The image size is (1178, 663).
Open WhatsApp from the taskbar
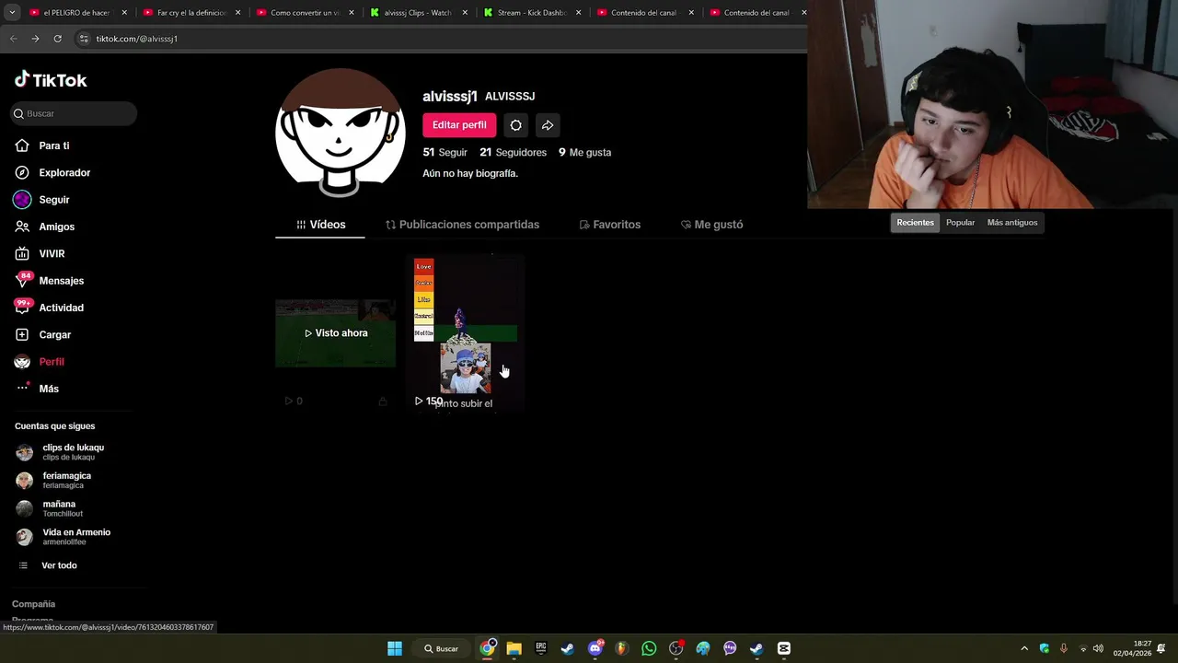click(x=649, y=648)
